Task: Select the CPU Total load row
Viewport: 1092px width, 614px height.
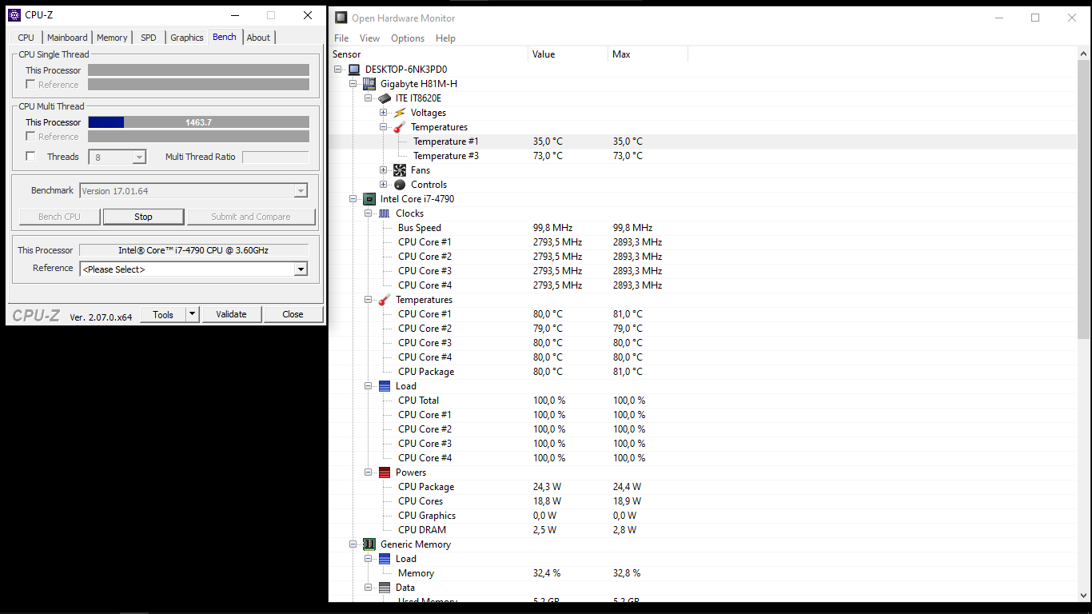Action: tap(703, 401)
